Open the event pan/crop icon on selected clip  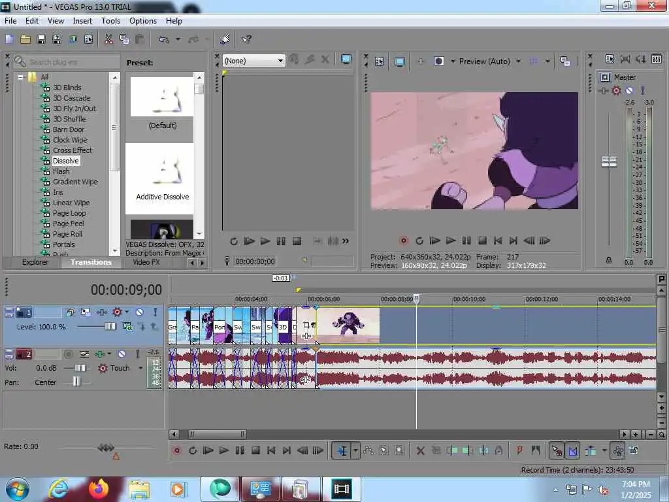[x=306, y=325]
